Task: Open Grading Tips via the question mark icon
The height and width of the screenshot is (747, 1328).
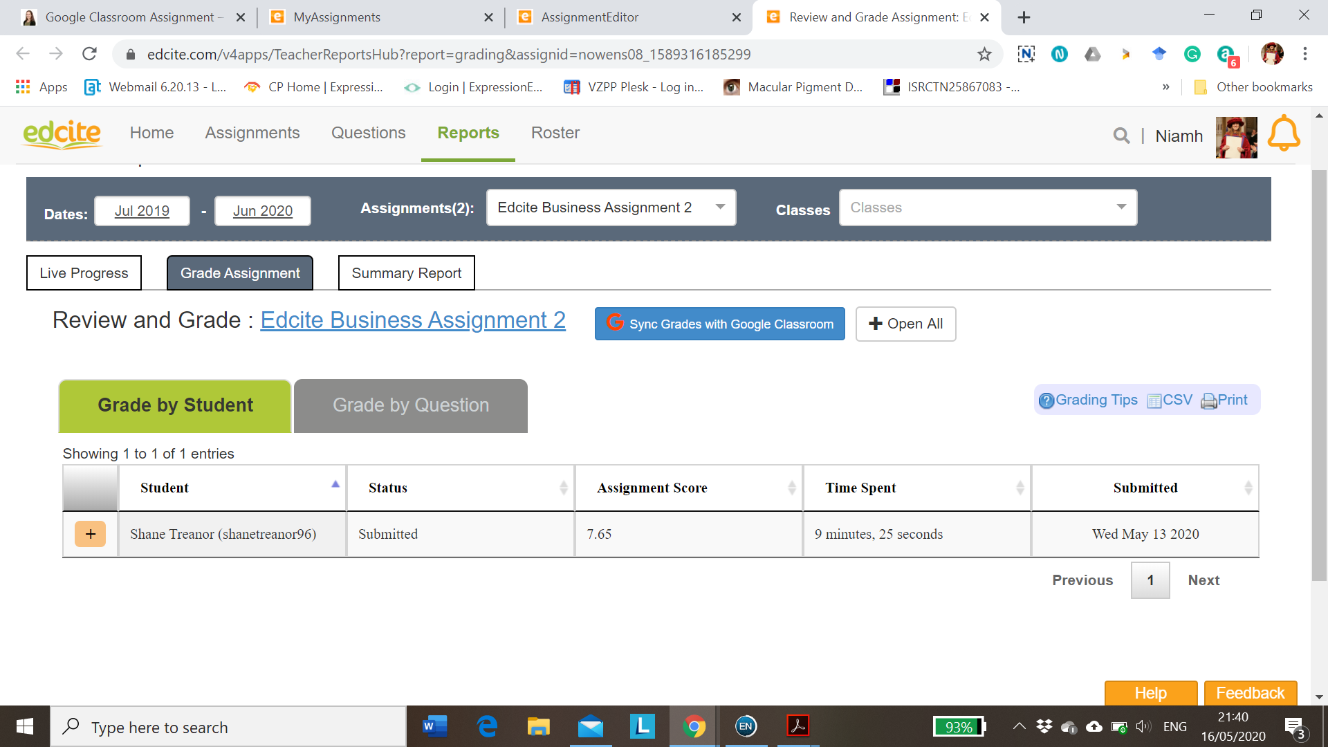Action: (1046, 400)
